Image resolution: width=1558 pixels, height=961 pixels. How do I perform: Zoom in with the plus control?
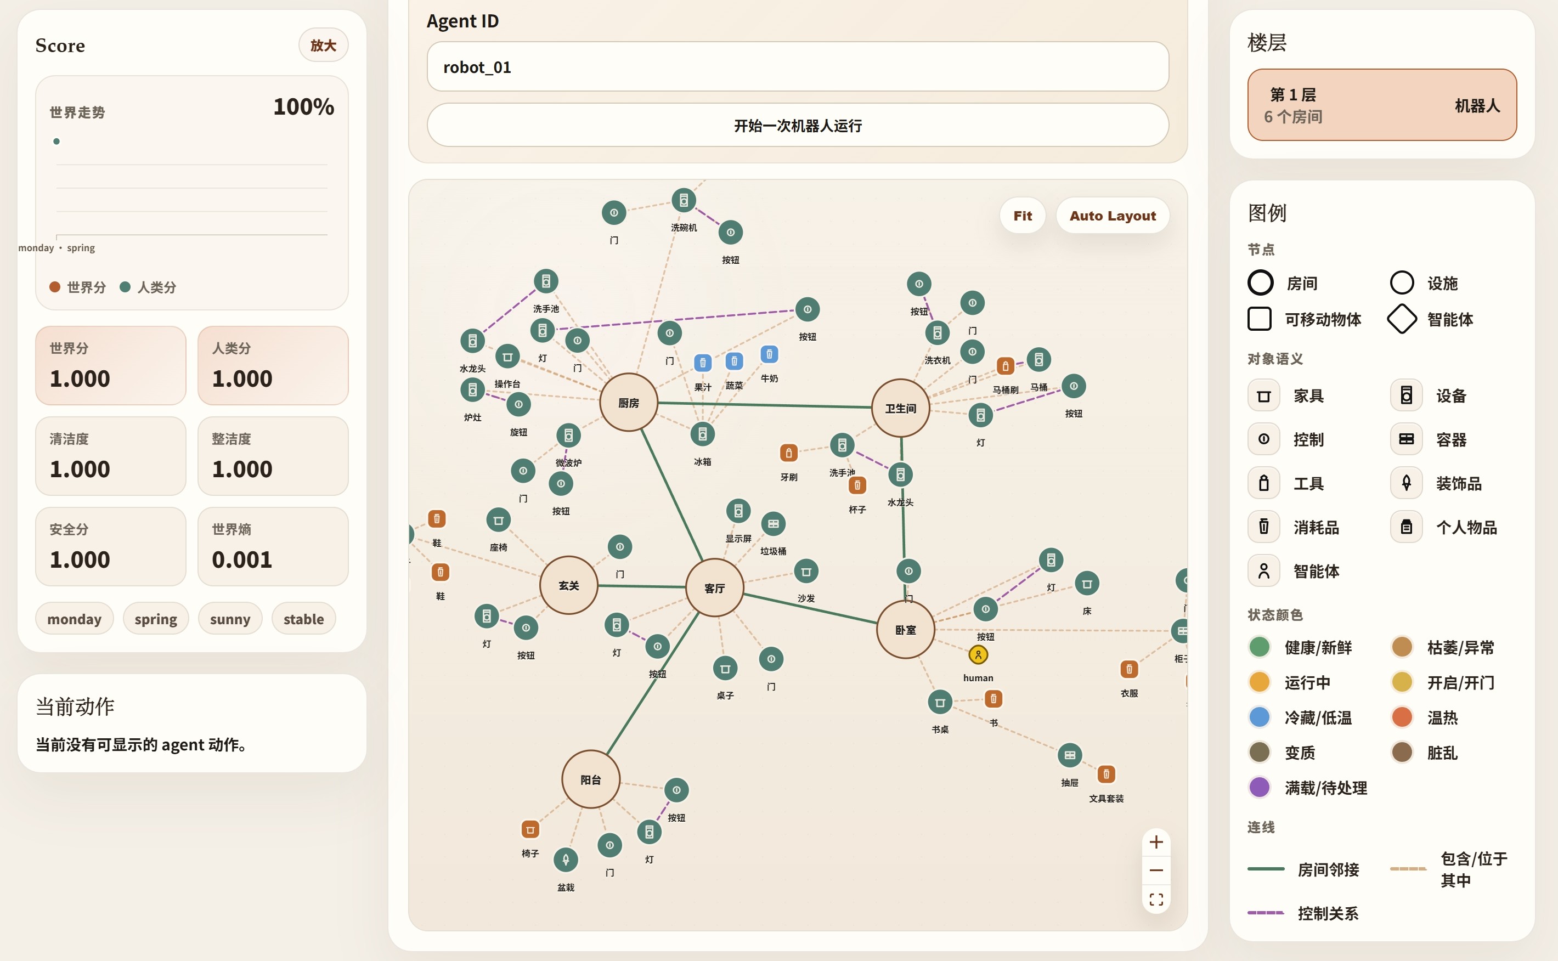[1156, 843]
